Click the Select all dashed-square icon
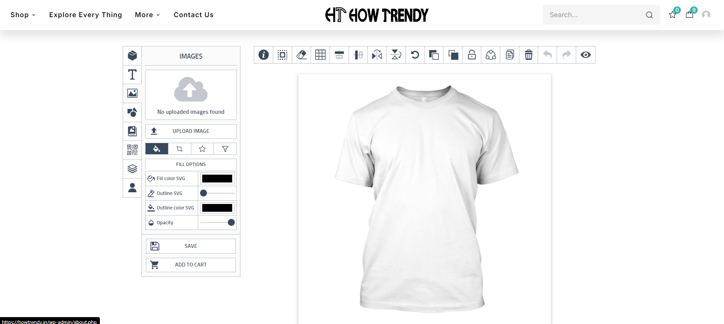724x324 pixels. tap(282, 55)
